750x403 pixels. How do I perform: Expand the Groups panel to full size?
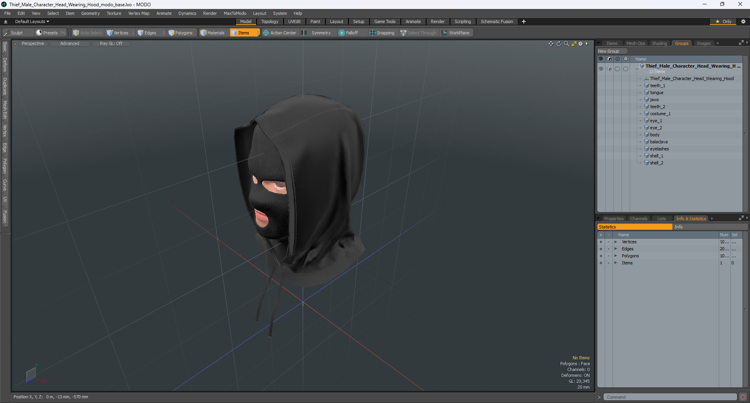pos(741,43)
